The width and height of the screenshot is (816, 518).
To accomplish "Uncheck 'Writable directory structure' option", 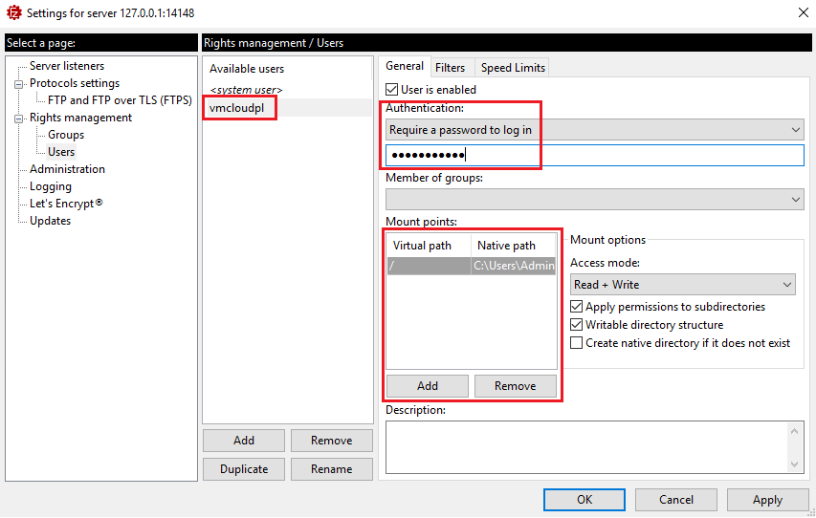I will (x=576, y=325).
